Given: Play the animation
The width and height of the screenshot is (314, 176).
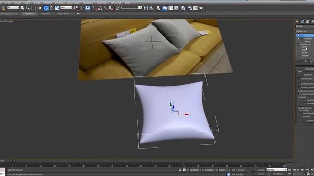Looking at the screenshot, I should [298, 170].
